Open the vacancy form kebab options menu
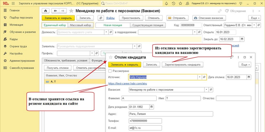 pos(253,11)
